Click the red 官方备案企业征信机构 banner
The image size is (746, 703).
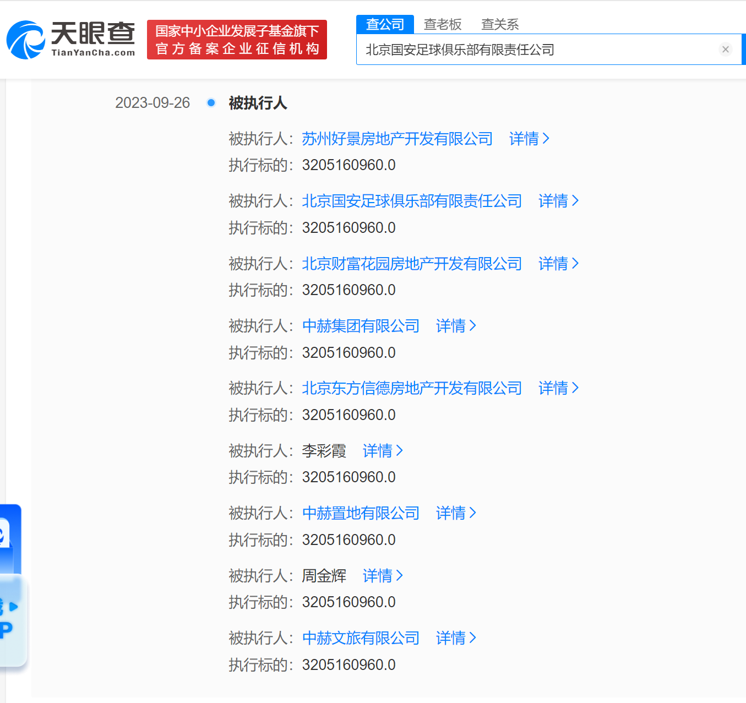click(237, 40)
